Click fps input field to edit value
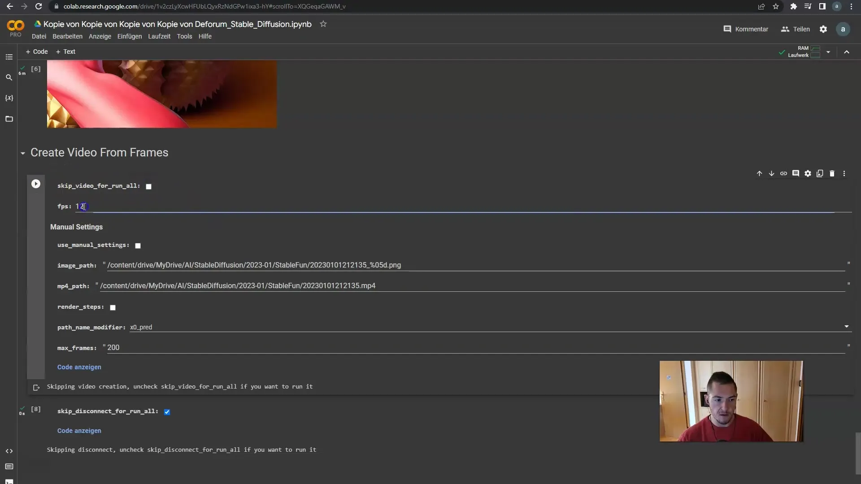 (x=83, y=206)
